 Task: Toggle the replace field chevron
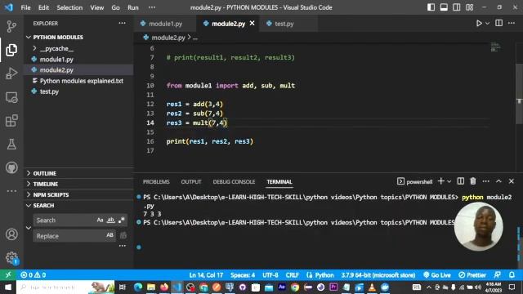click(29, 228)
